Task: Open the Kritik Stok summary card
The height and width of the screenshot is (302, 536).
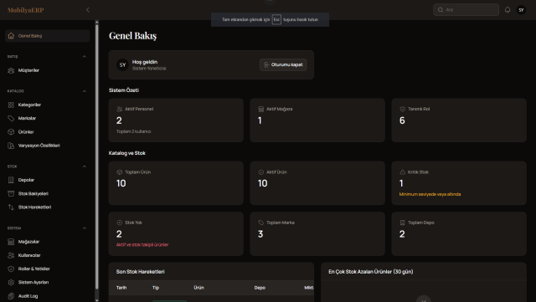Action: [459, 183]
